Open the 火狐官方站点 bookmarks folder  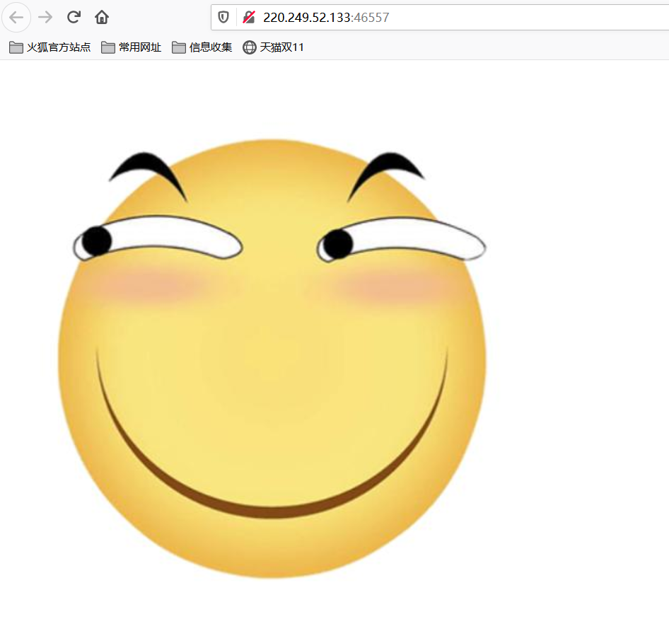point(59,47)
